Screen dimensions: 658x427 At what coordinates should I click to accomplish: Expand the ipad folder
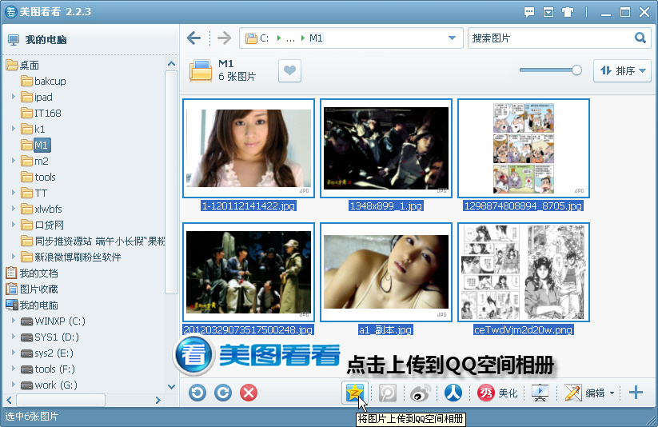[13, 97]
